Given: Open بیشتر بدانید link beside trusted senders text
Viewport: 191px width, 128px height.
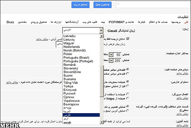Looking at the screenshot, I should click(x=12, y=82).
